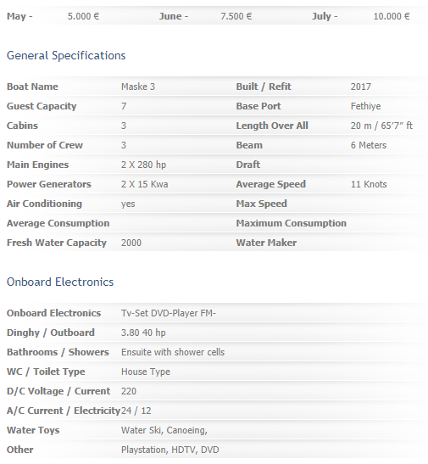Click the Beam value 6 Meters
Viewport: 428px width, 464px height.
coord(369,145)
